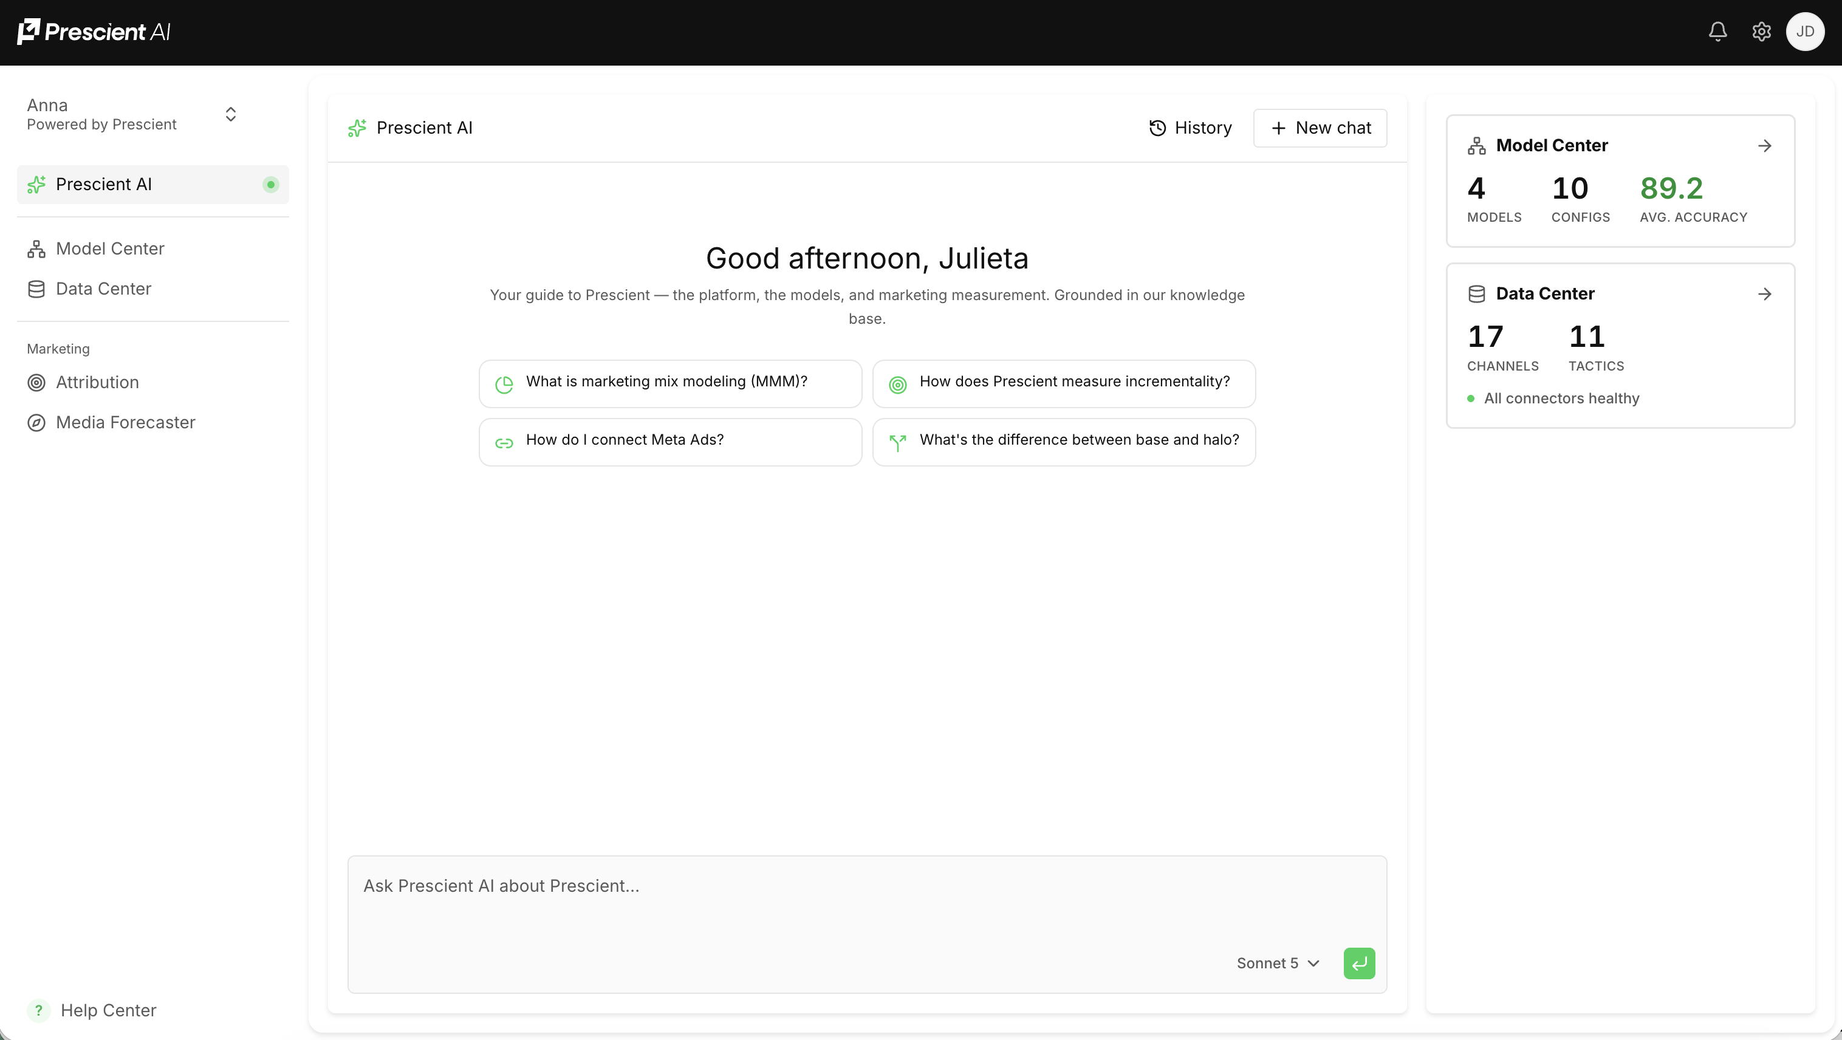The image size is (1842, 1040).
Task: Ask what marketing mix modeling is
Action: pyautogui.click(x=671, y=384)
